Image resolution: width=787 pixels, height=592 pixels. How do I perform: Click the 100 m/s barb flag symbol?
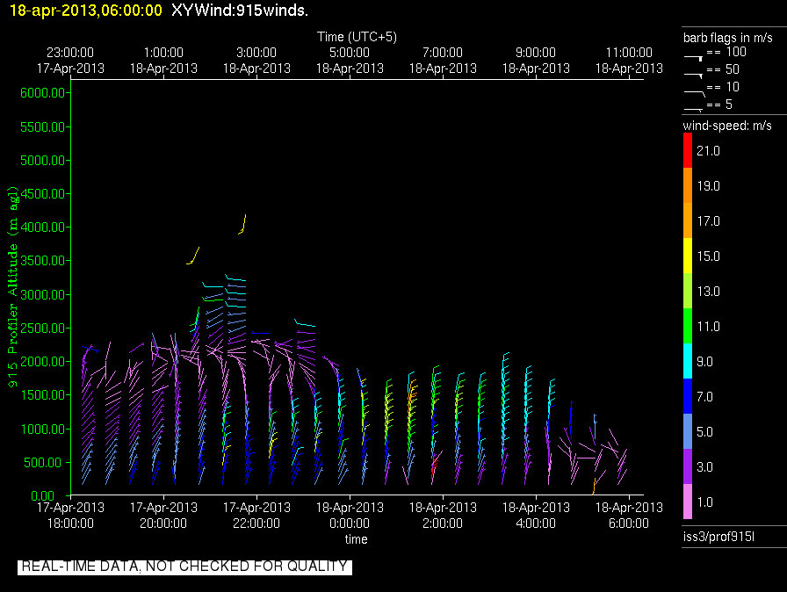click(694, 55)
